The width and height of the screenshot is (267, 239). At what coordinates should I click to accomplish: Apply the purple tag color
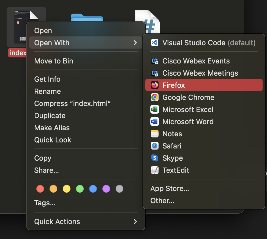[x=106, y=189]
